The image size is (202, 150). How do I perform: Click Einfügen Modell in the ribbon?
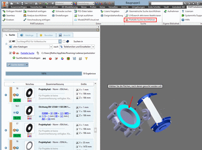point(12,11)
